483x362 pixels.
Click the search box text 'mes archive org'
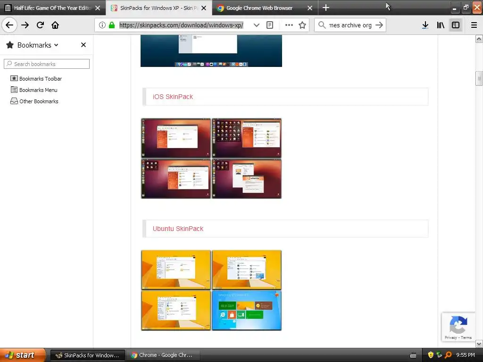coord(350,25)
